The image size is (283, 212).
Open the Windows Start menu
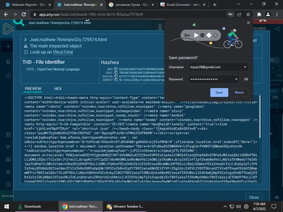pos(7,206)
